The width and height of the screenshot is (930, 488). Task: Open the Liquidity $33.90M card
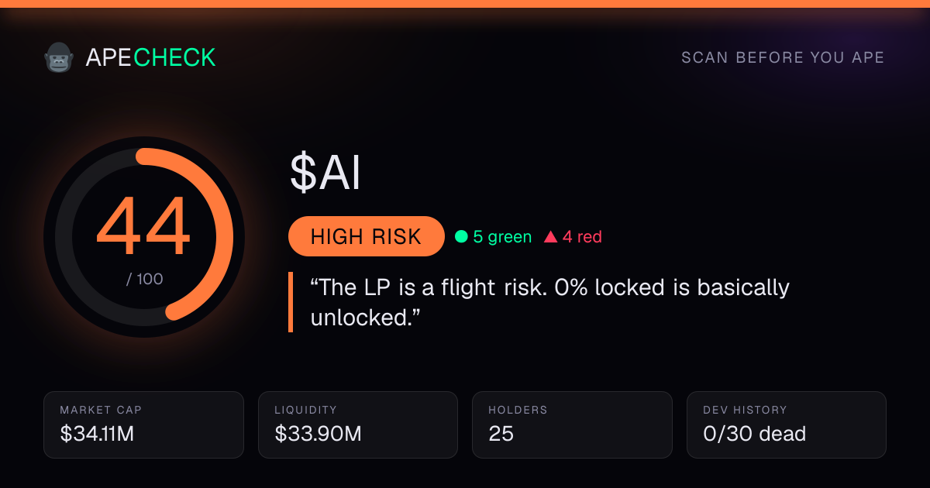pyautogui.click(x=358, y=424)
